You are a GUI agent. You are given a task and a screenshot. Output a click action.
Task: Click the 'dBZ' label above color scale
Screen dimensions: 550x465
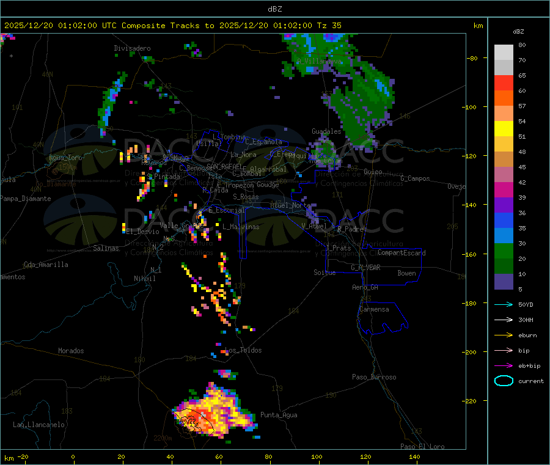[518, 32]
